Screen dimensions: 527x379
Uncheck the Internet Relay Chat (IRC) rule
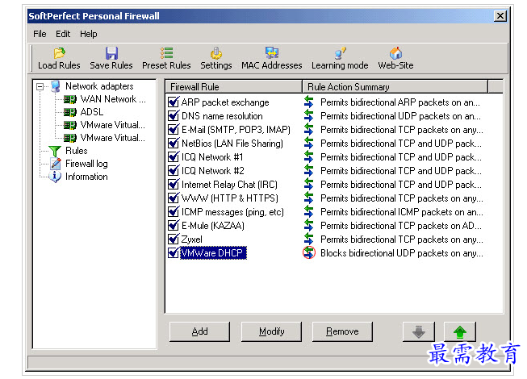point(174,185)
